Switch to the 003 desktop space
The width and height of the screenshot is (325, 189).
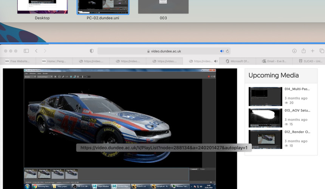tap(163, 7)
